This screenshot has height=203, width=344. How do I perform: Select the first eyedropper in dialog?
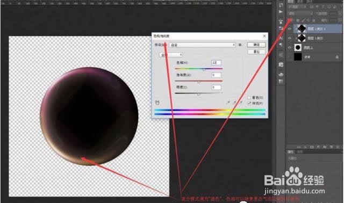point(228,102)
